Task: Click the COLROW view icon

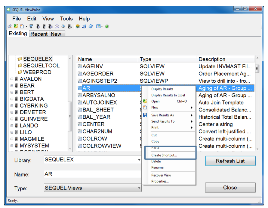Action: pos(80,139)
